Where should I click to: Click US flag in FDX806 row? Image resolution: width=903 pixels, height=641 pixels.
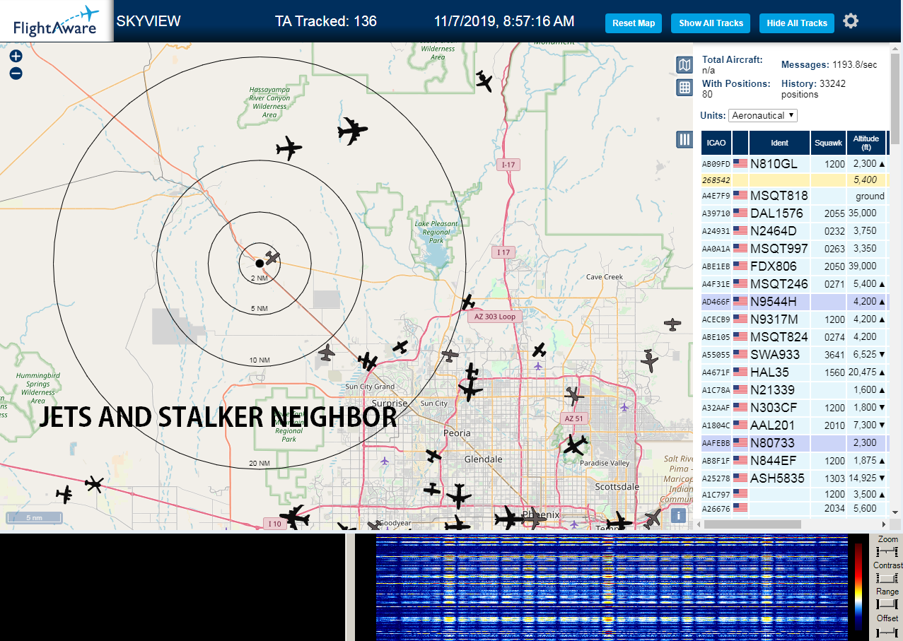coord(740,266)
